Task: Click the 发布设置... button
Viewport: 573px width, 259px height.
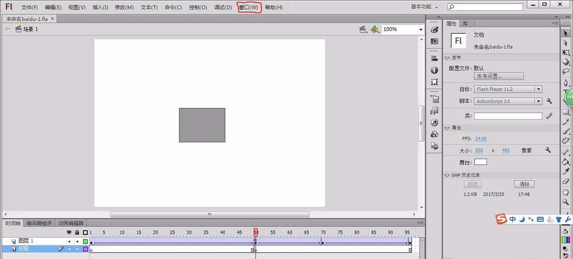Action: [499, 76]
